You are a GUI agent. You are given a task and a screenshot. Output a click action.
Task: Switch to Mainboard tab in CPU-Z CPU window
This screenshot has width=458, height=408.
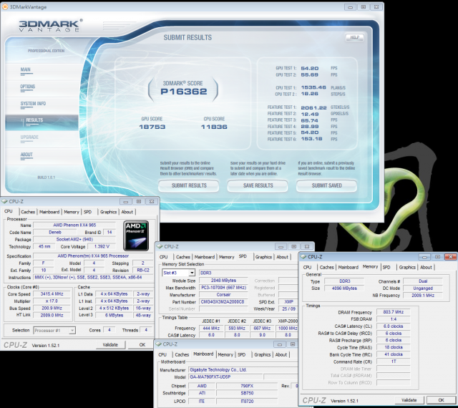click(49, 212)
